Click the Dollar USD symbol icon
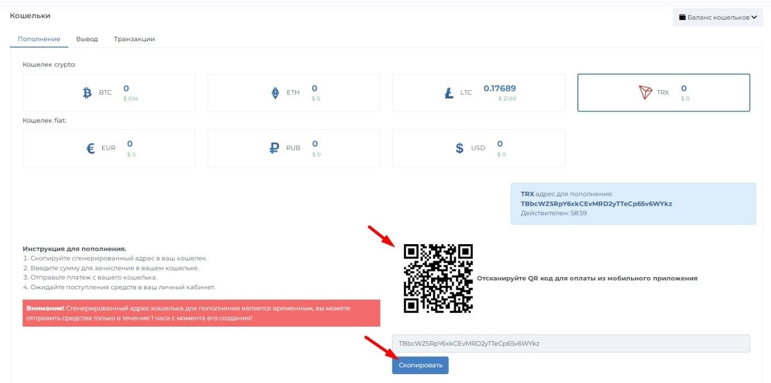771x383 pixels. (459, 148)
